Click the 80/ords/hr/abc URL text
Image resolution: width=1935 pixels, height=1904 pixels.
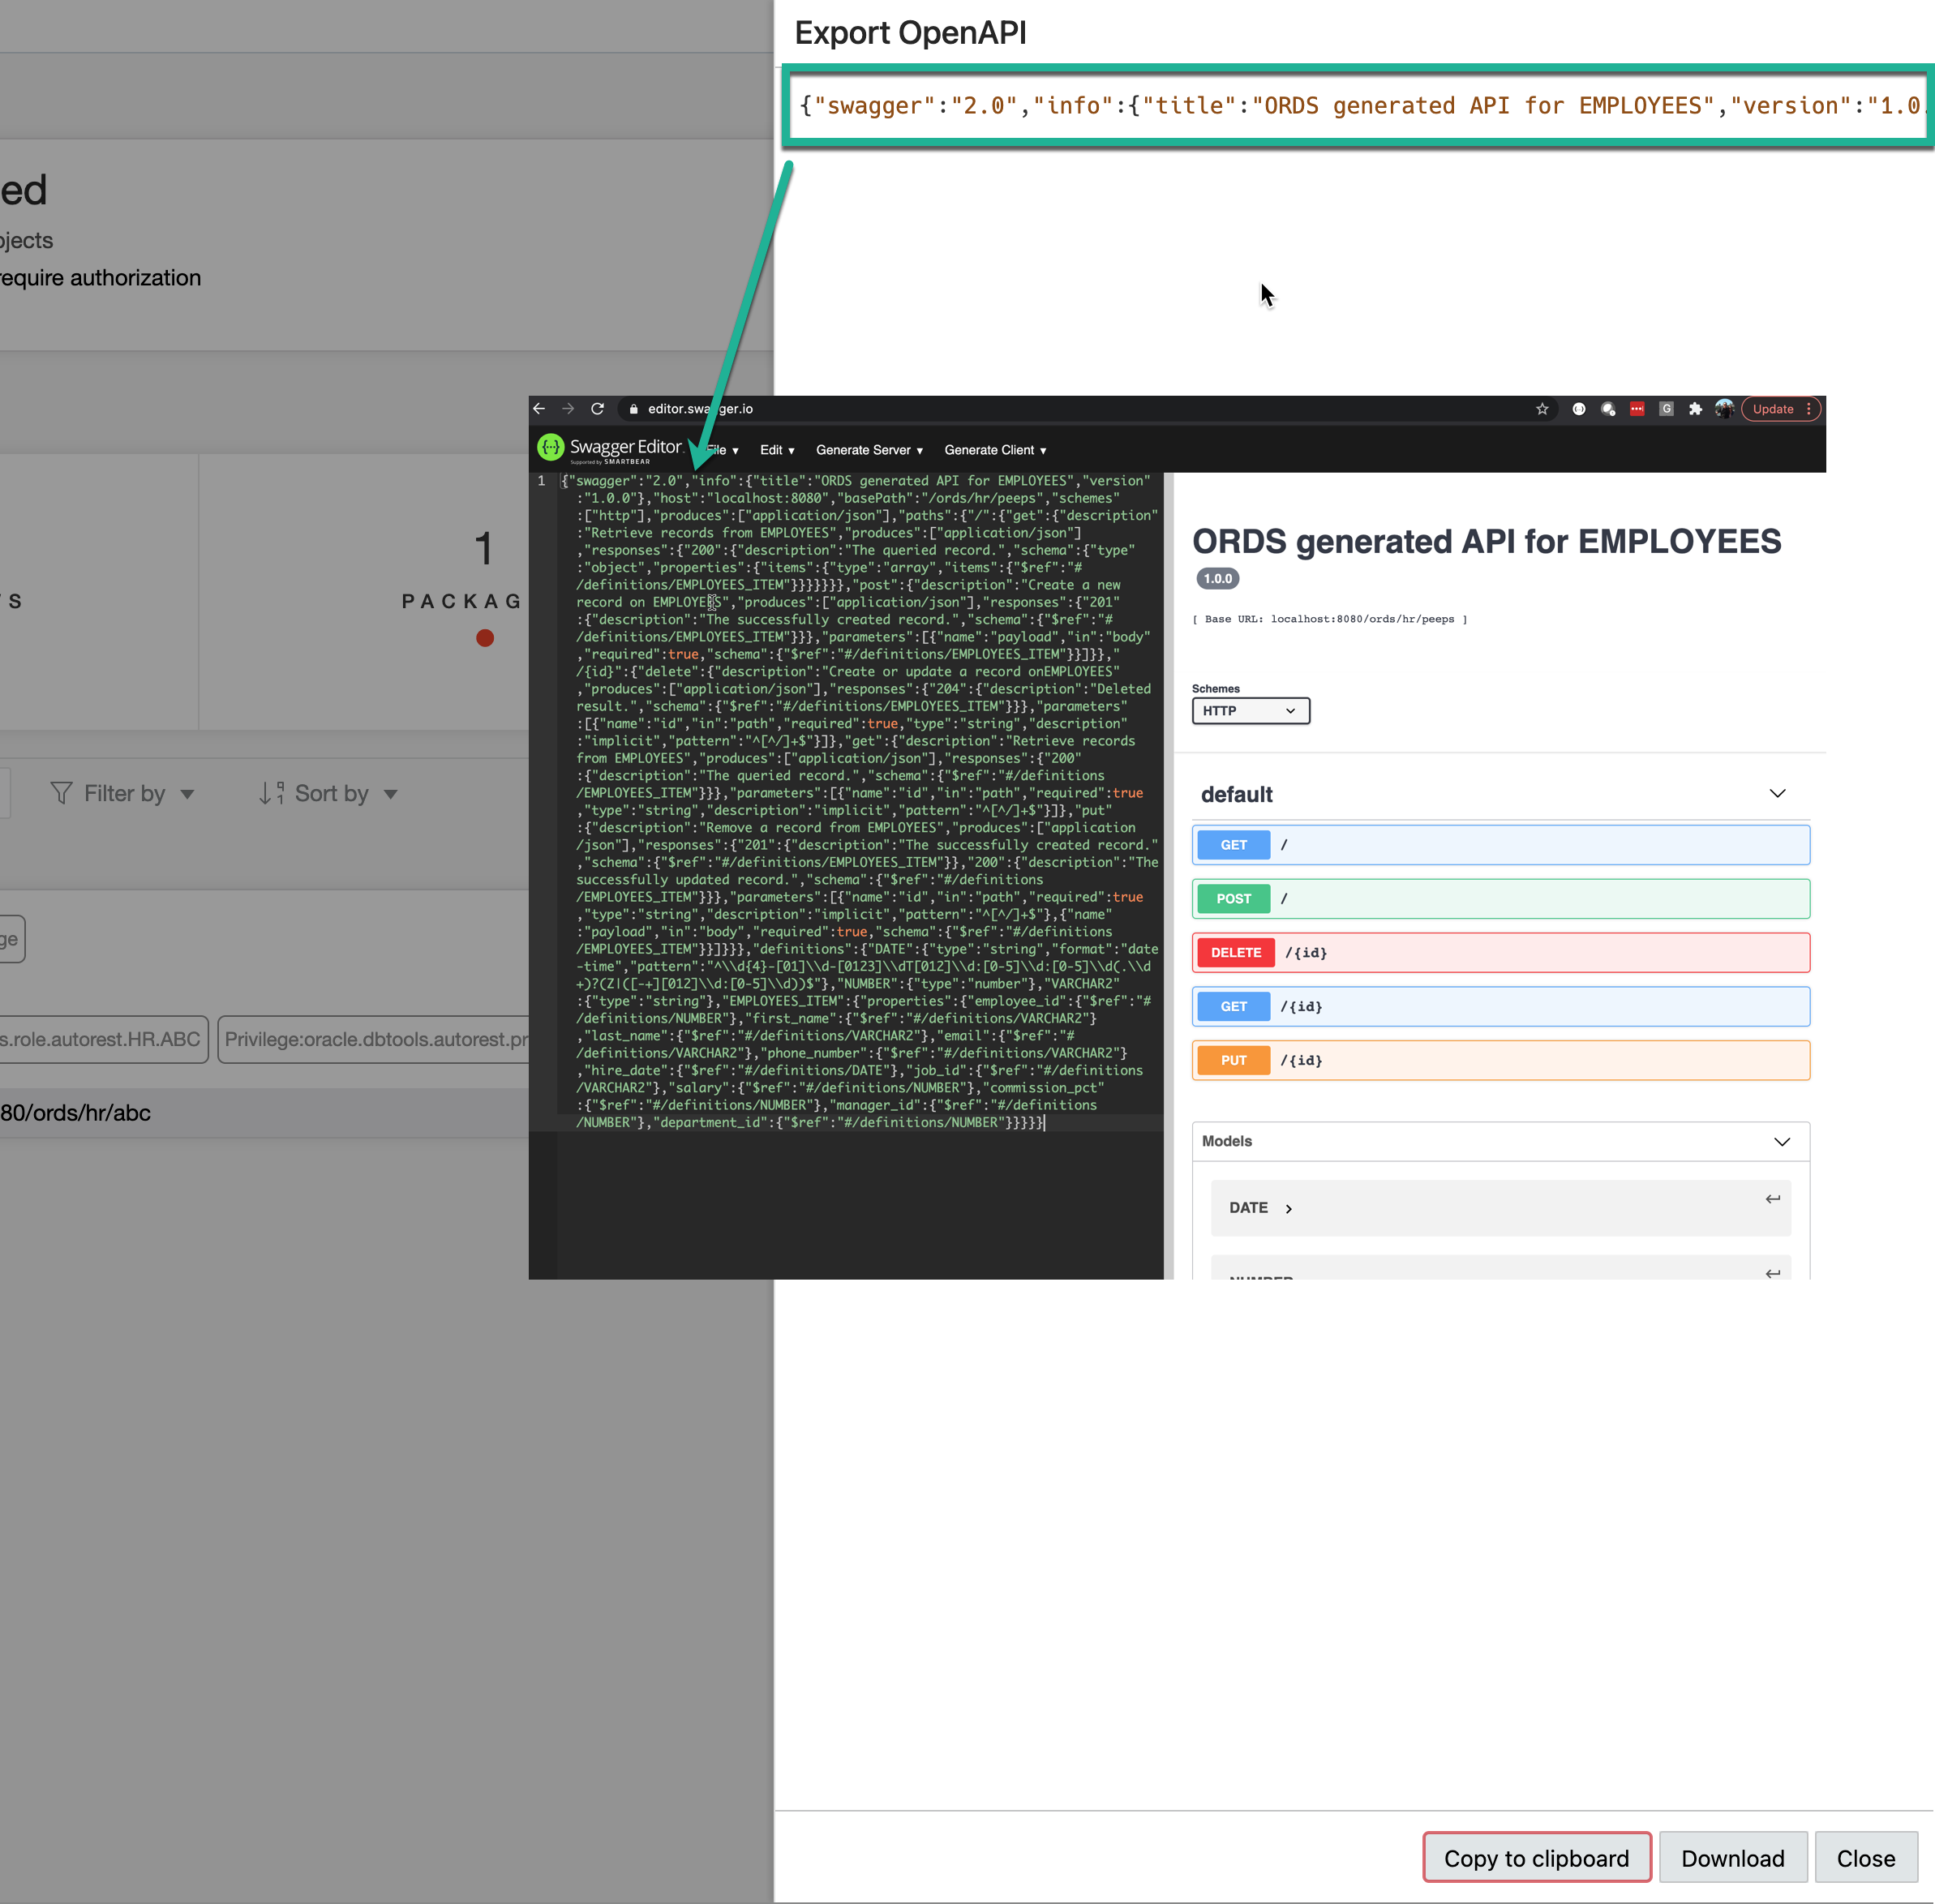(75, 1113)
